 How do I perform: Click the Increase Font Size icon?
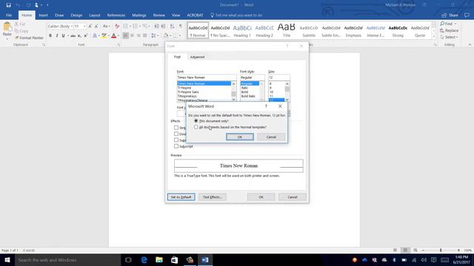coord(90,27)
